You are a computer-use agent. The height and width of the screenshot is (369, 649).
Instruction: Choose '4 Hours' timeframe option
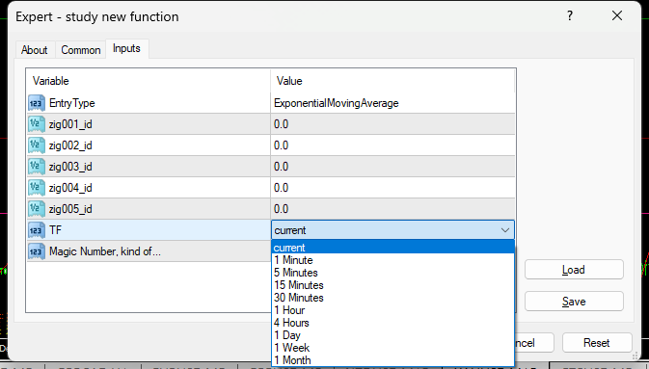point(392,323)
